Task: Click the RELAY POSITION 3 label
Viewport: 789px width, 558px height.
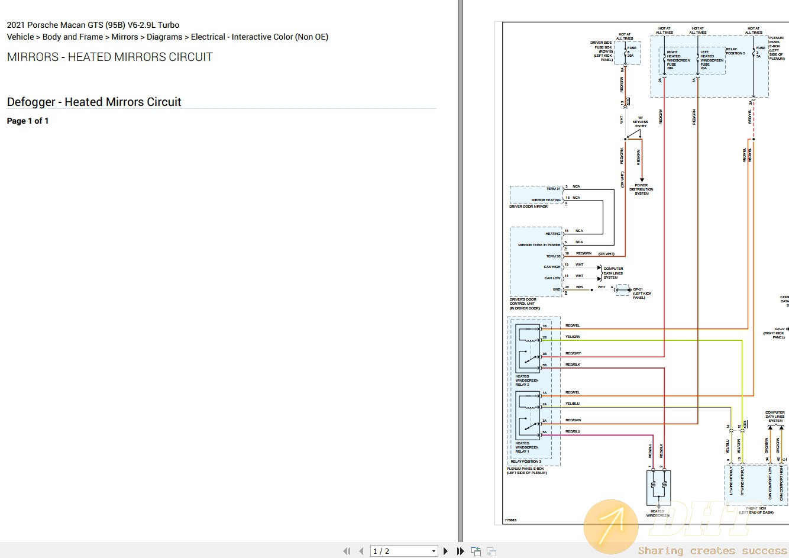Action: pos(526,462)
